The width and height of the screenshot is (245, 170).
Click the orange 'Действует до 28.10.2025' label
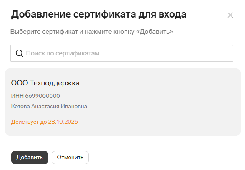[x=44, y=122]
